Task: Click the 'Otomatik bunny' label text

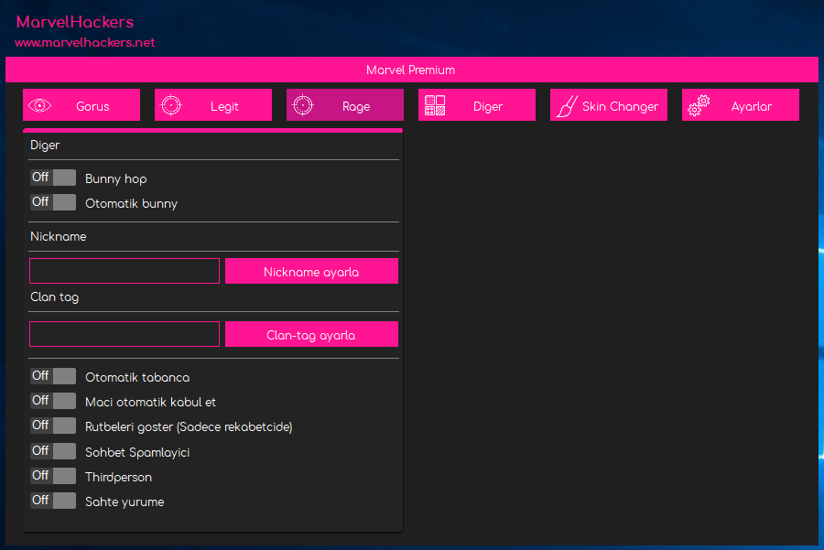Action: (x=131, y=204)
